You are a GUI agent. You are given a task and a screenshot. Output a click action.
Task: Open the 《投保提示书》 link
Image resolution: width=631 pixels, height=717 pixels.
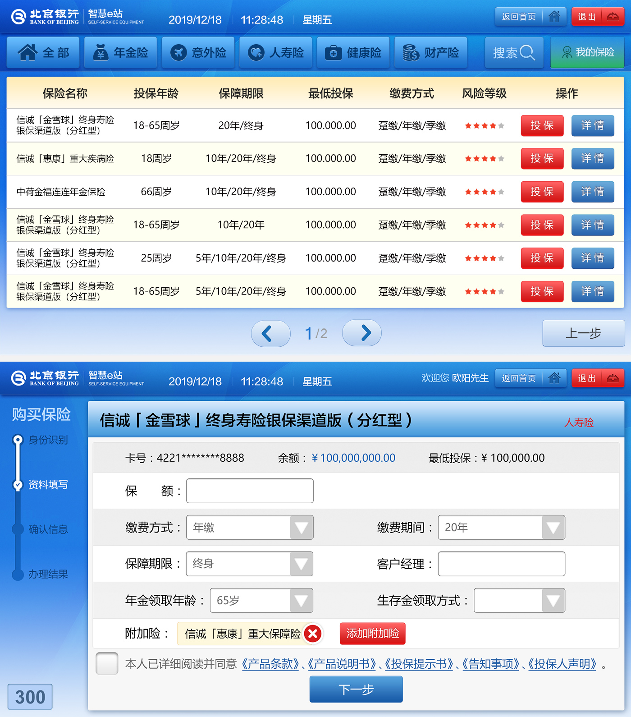pyautogui.click(x=419, y=664)
